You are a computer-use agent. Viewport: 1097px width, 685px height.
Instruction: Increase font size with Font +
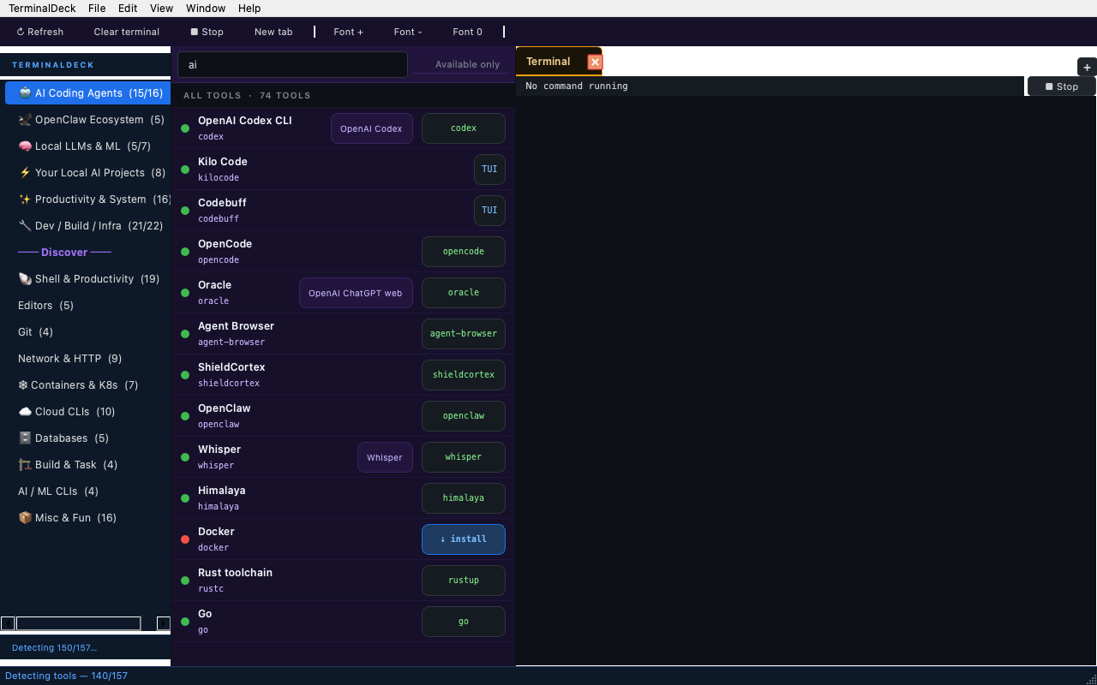click(349, 32)
